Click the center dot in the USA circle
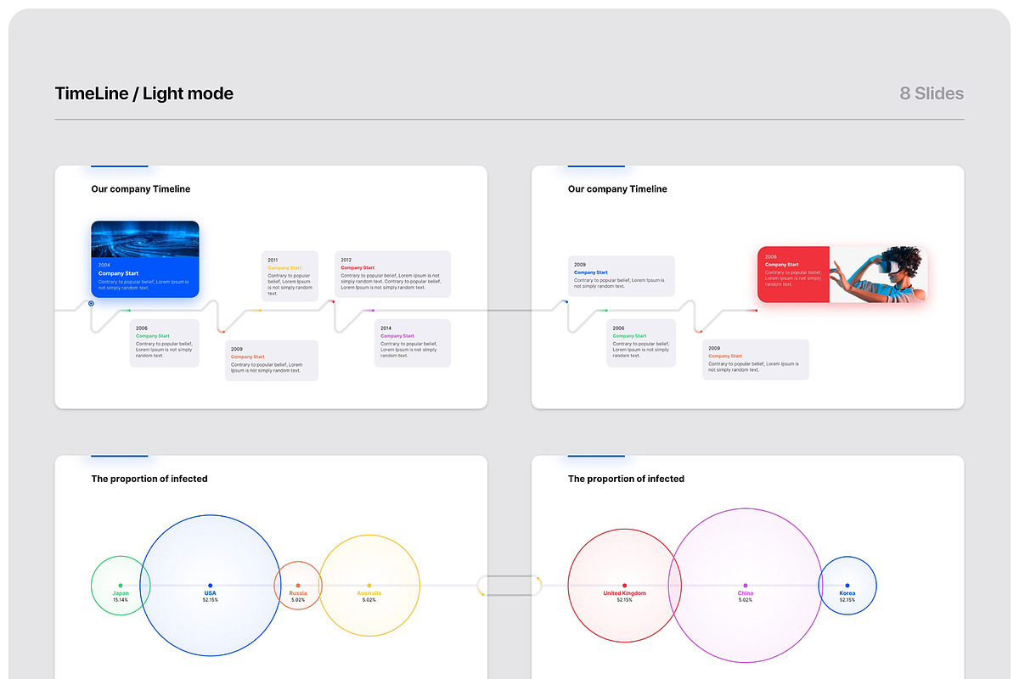The height and width of the screenshot is (679, 1019). [x=210, y=585]
